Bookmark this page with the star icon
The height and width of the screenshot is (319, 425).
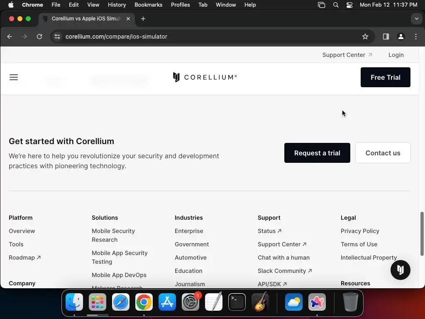point(365,37)
